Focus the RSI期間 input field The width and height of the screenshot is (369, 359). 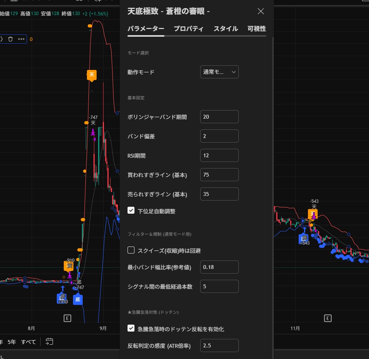pos(219,155)
